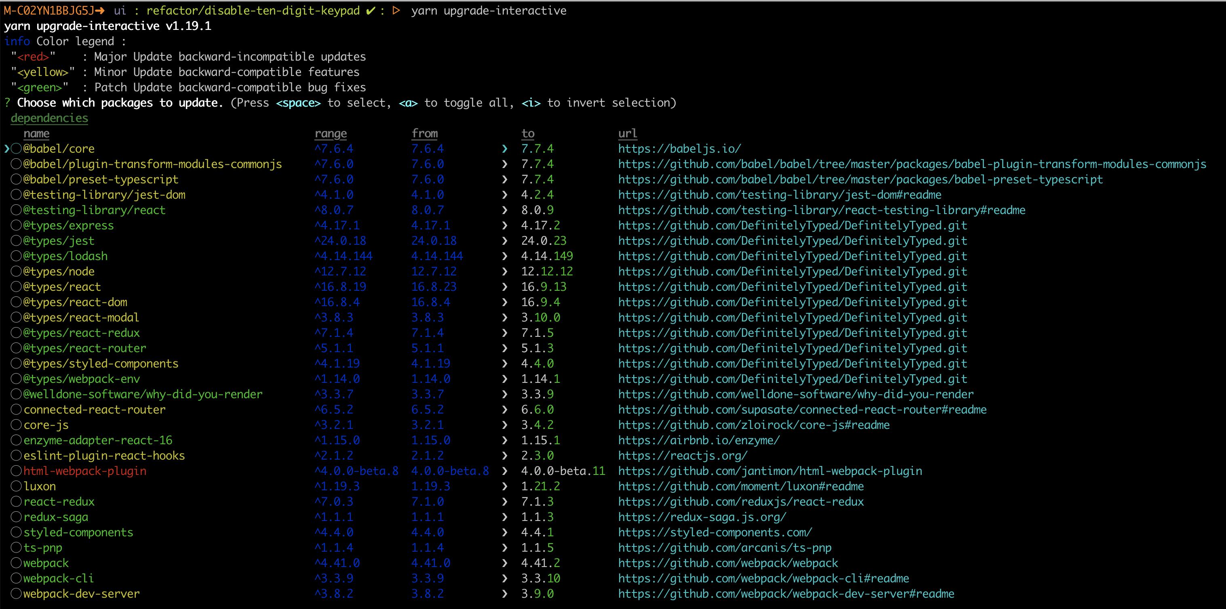Select the styled-components package circle
1226x609 pixels.
tap(16, 532)
